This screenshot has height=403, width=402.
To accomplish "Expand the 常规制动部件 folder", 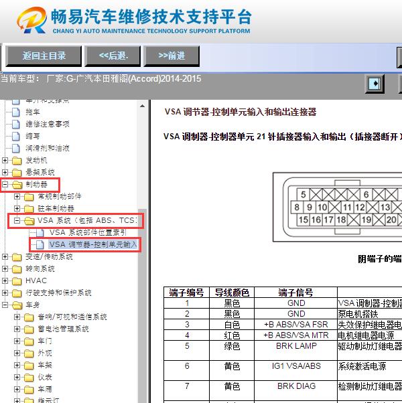I will click(17, 196).
